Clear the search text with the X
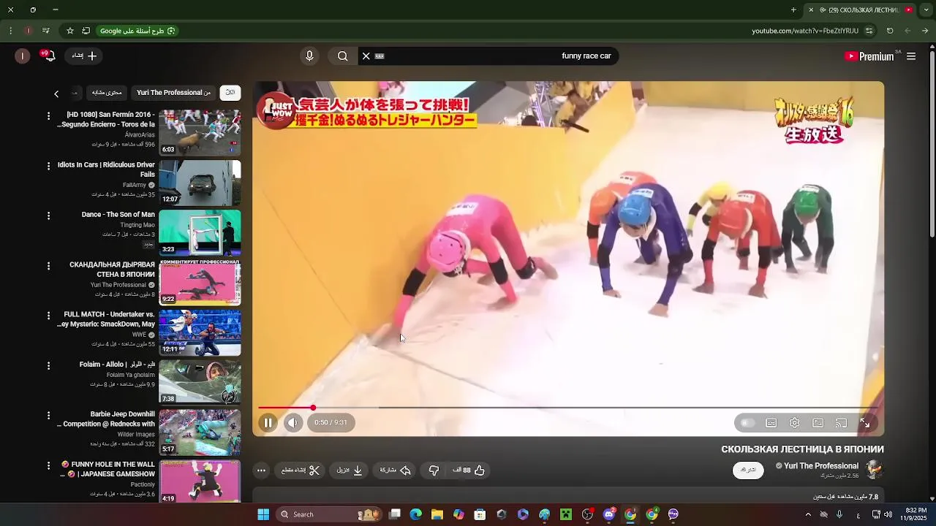Screen dimensions: 936x526 click(x=366, y=56)
